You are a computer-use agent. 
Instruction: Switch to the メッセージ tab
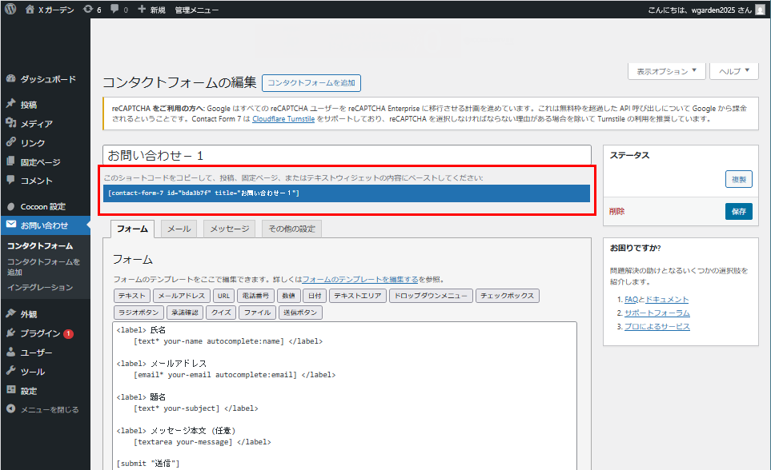point(230,229)
